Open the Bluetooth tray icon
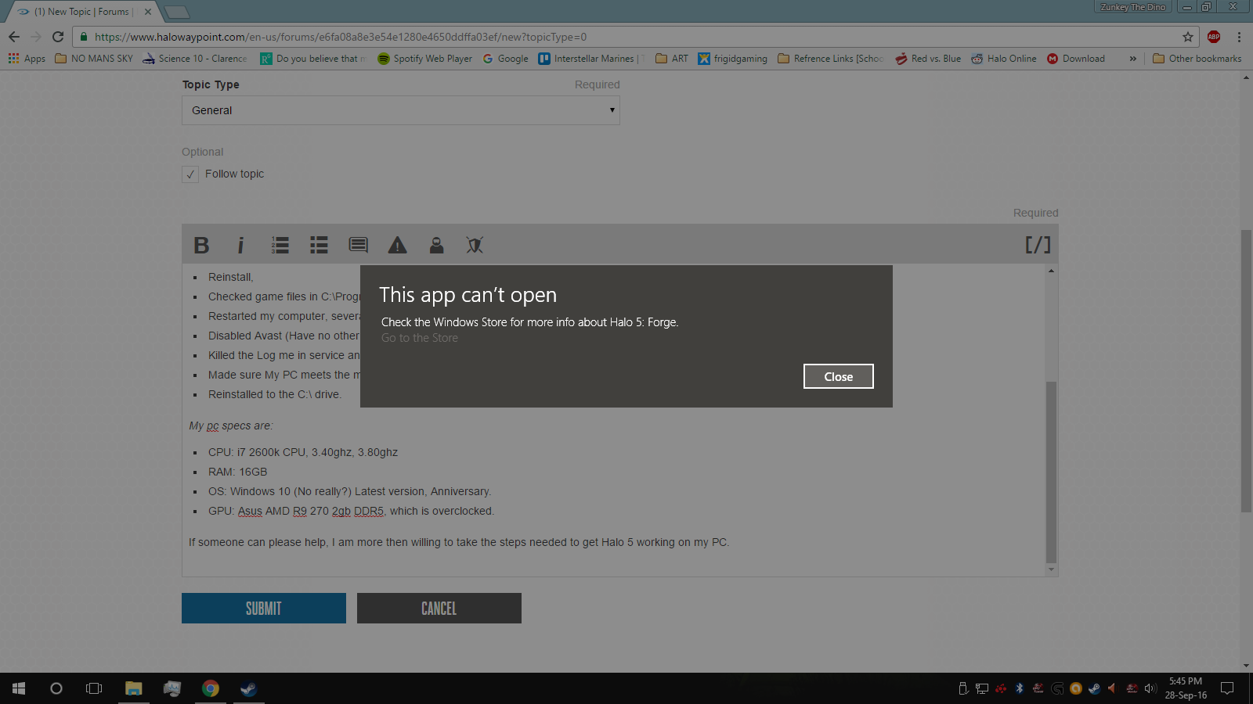1253x704 pixels. [x=1020, y=688]
